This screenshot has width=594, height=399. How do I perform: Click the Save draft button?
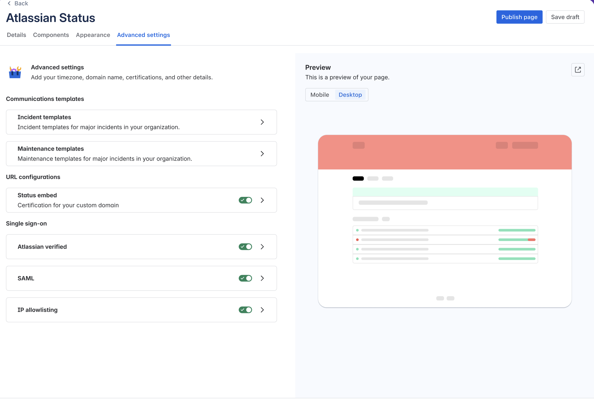coord(565,17)
